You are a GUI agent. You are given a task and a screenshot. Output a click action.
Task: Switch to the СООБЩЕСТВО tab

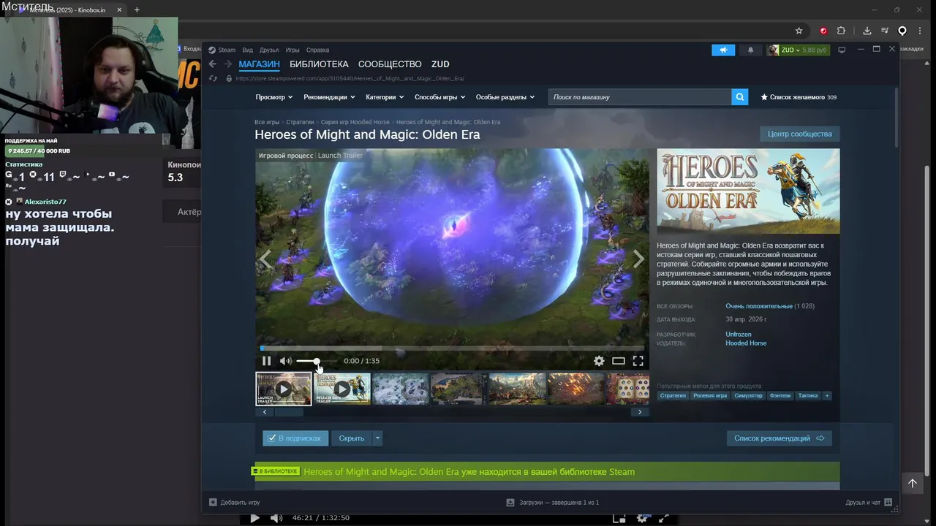390,64
